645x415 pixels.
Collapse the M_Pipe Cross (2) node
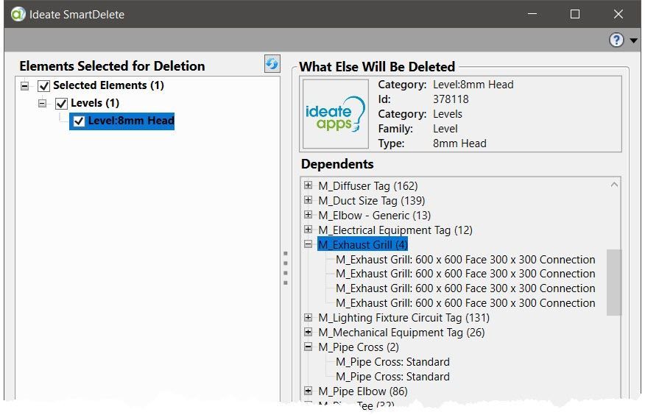pyautogui.click(x=308, y=347)
